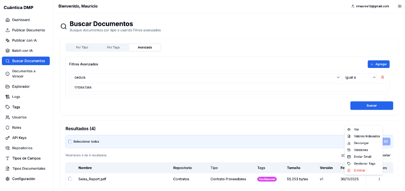Select the Sales_Report.pdf row checkbox
Image resolution: width=405 pixels, height=191 pixels.
70,179
